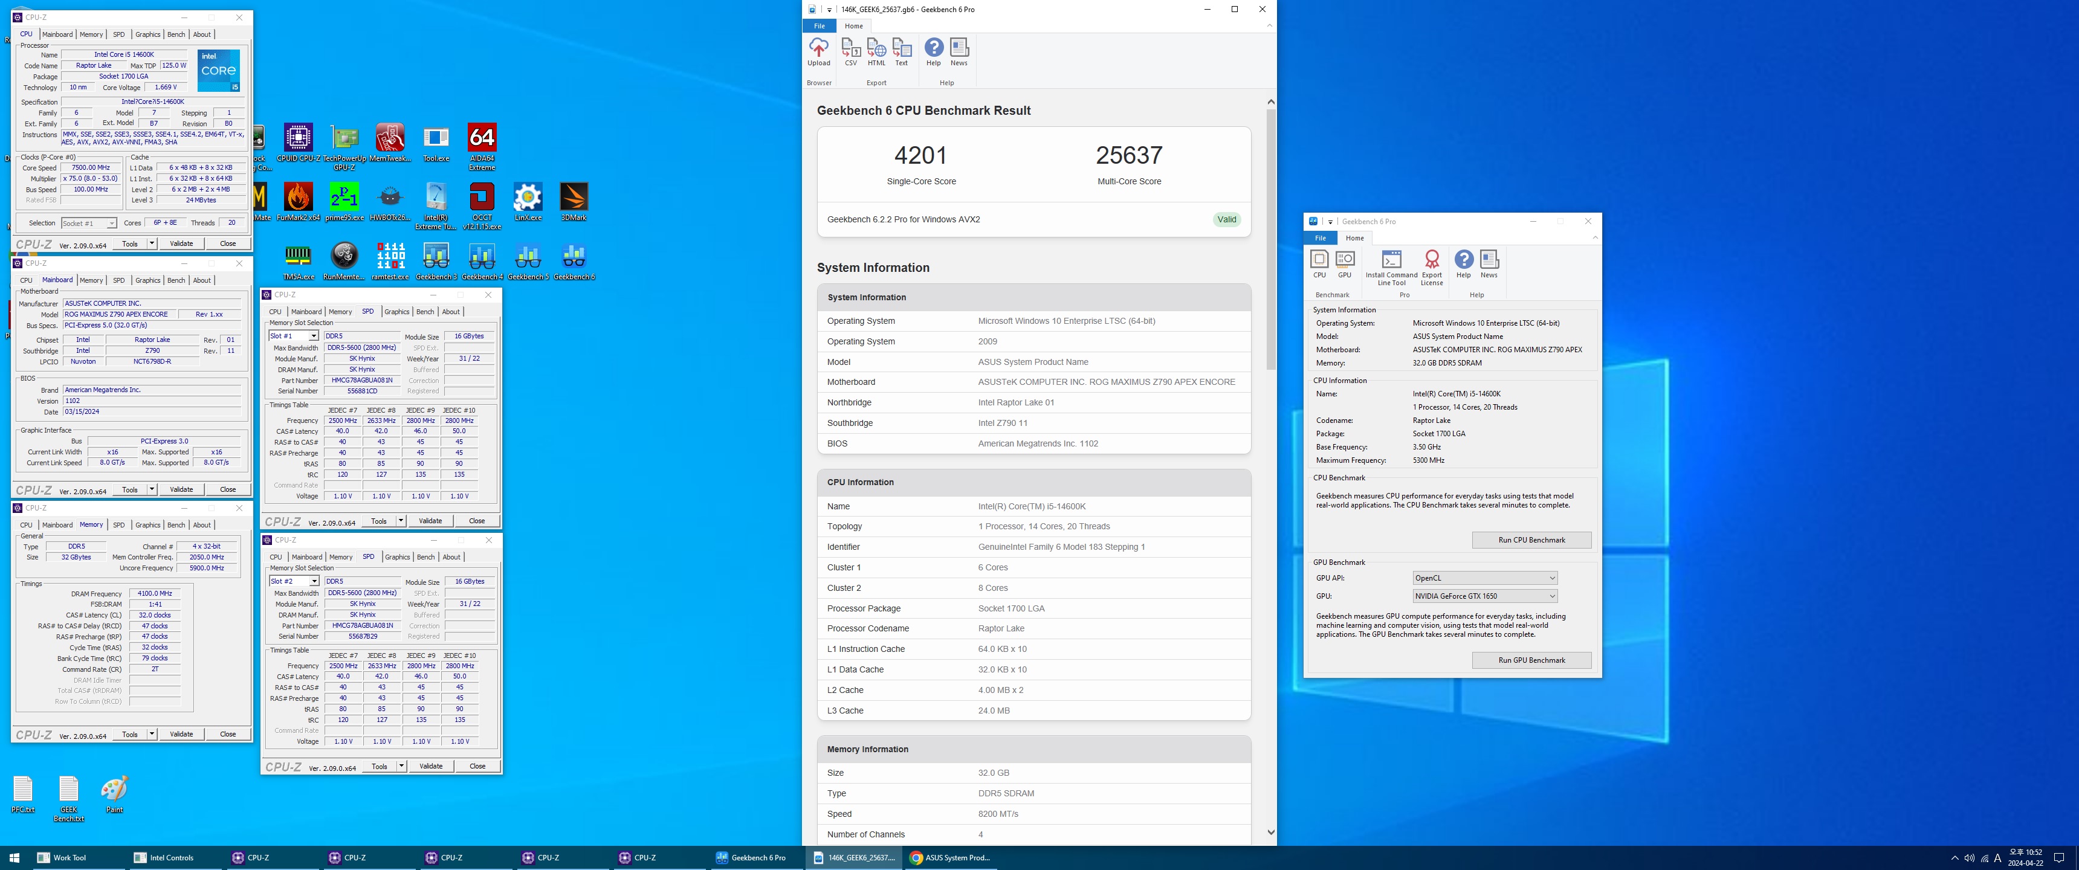The image size is (2079, 870).
Task: Click Close in CPU-Z Memory window
Action: coord(228,733)
